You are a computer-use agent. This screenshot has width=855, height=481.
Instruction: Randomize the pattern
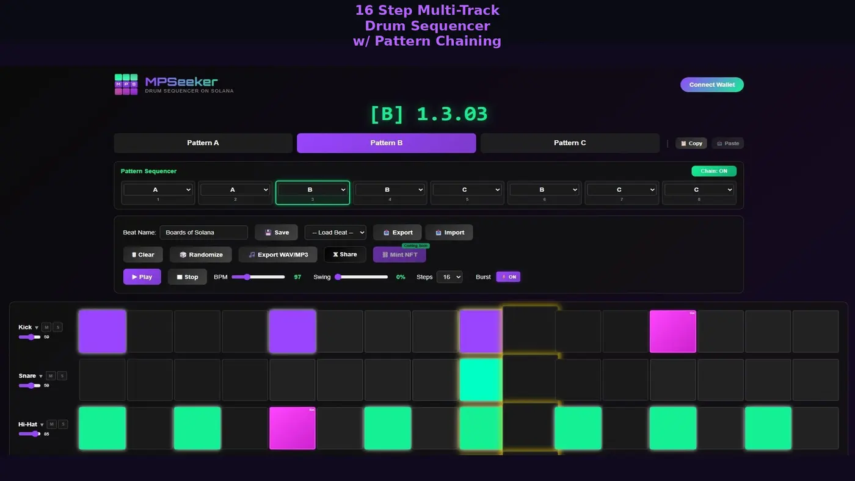point(201,255)
